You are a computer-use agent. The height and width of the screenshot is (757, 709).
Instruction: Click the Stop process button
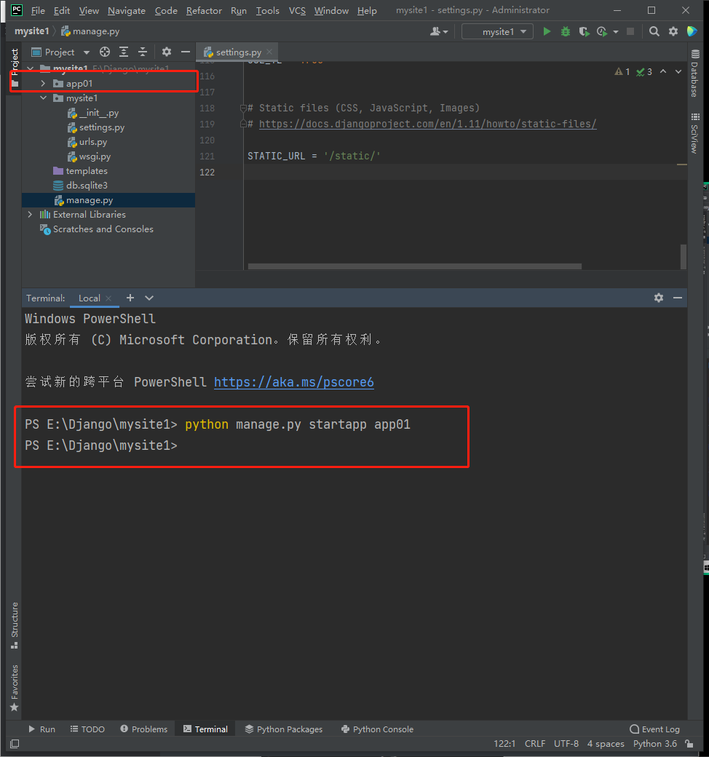coord(630,31)
